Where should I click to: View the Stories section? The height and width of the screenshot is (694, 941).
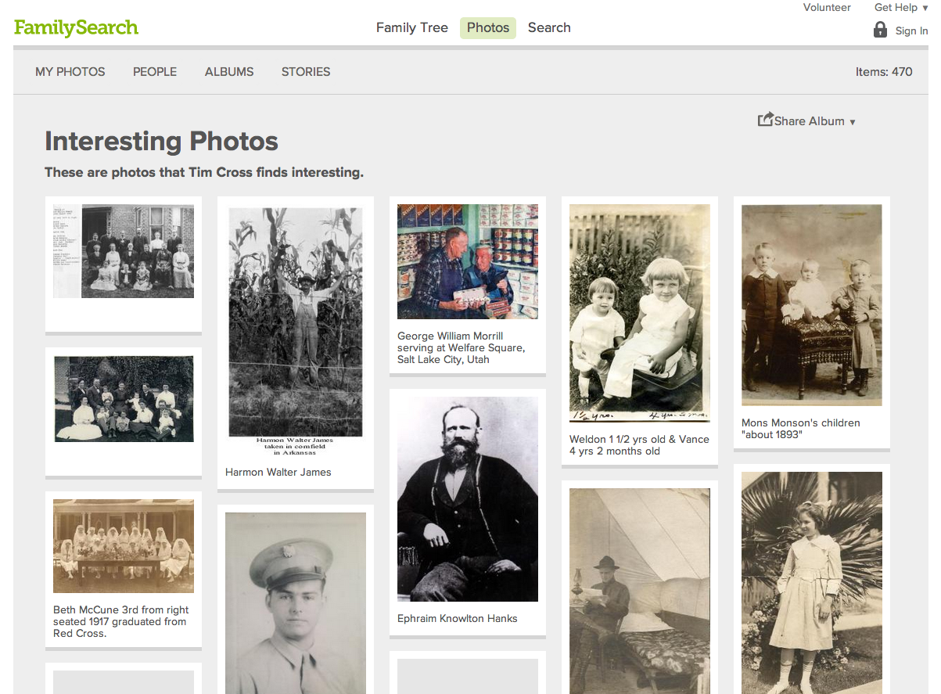[306, 71]
